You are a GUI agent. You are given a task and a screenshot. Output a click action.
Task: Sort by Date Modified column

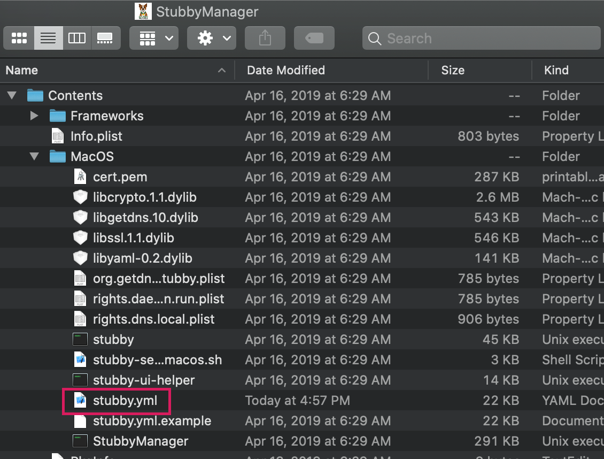[x=331, y=70]
